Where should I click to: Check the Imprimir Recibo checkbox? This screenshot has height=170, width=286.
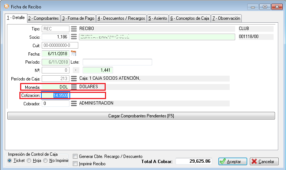[x=75, y=164]
